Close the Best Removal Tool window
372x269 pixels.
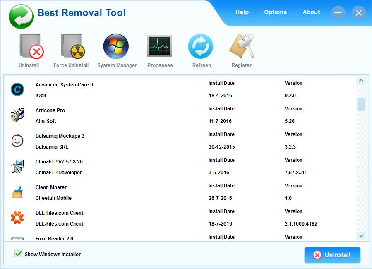click(359, 13)
